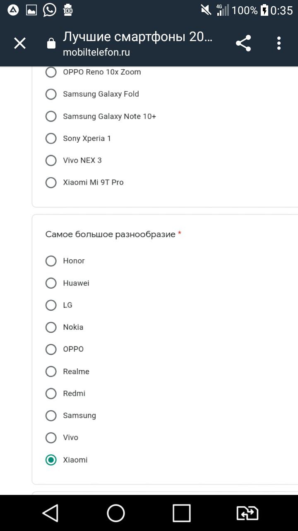Open the three-dot overflow menu
The height and width of the screenshot is (531, 298).
(x=279, y=43)
